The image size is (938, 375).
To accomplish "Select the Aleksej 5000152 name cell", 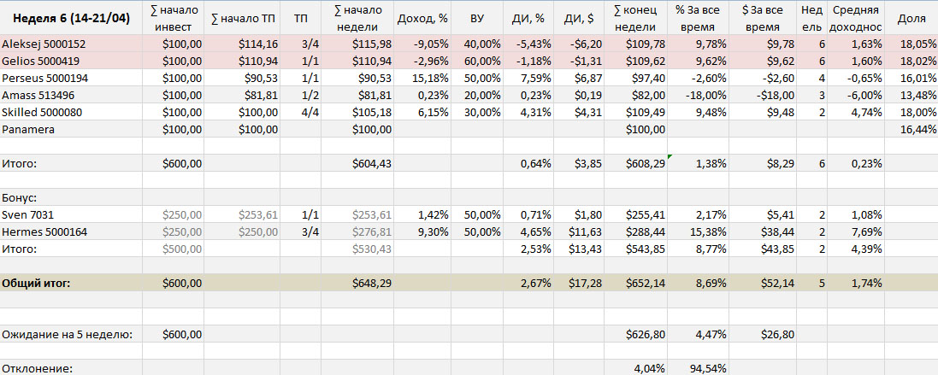I will [43, 44].
